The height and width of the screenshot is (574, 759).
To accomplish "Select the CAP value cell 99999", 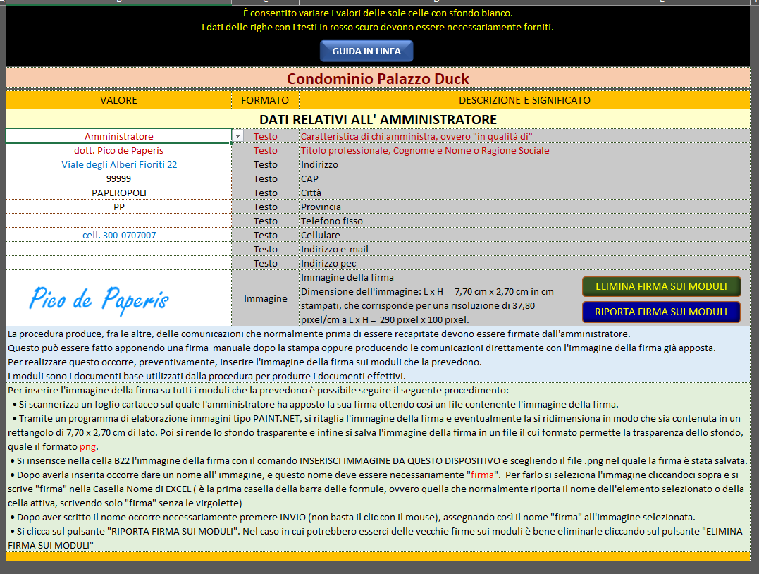I will (x=118, y=178).
